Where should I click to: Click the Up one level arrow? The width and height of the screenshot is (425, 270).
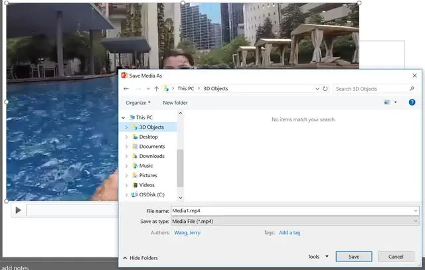click(x=157, y=88)
